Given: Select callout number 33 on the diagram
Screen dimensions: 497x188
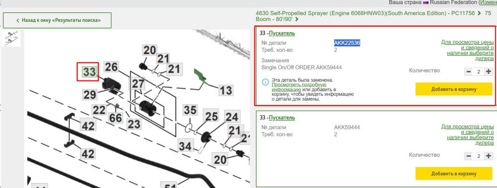Looking at the screenshot, I should click(x=89, y=72).
